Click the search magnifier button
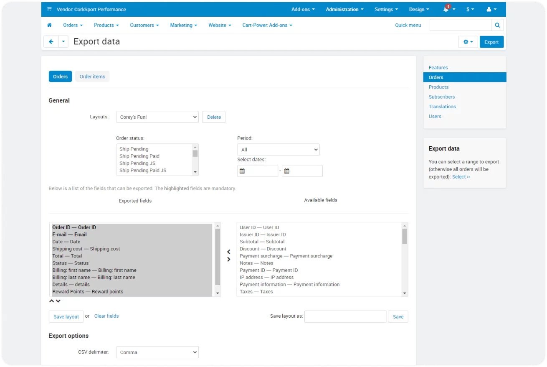Screen dimensions: 547x367 coord(497,25)
